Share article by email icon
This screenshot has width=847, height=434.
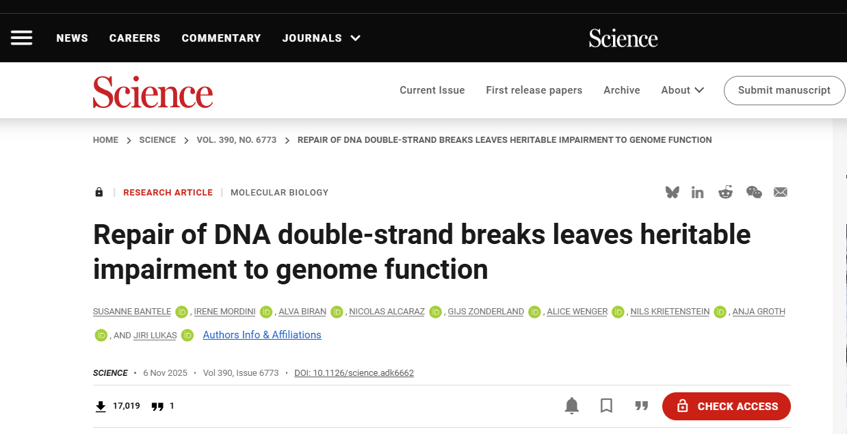click(780, 192)
